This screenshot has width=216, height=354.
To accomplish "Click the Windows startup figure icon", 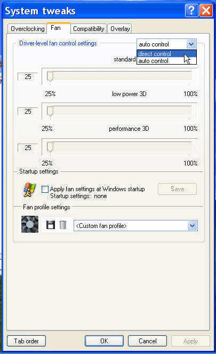I will [x=29, y=190].
